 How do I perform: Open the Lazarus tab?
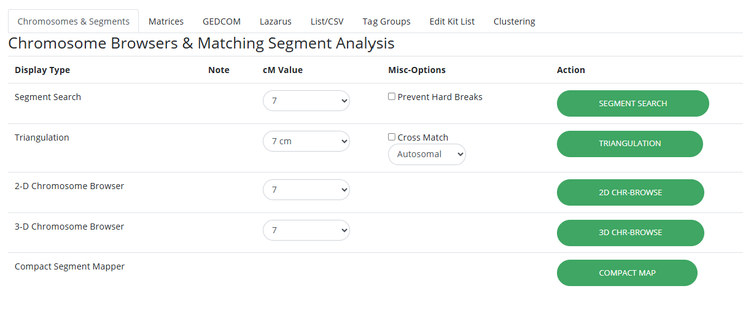(276, 21)
